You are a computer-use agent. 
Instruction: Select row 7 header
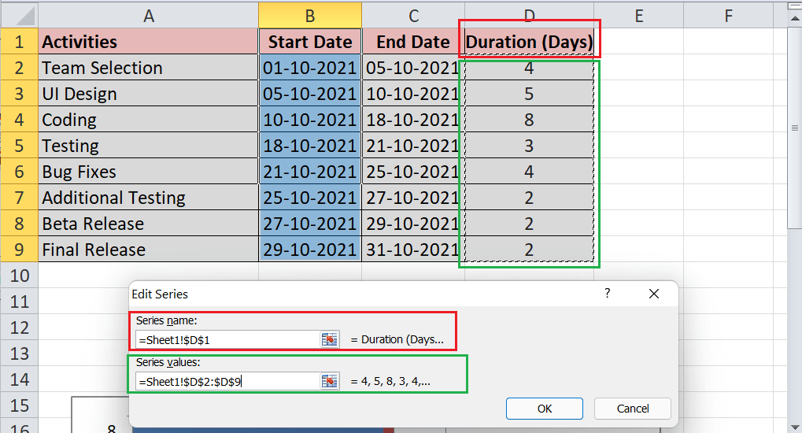(20, 198)
